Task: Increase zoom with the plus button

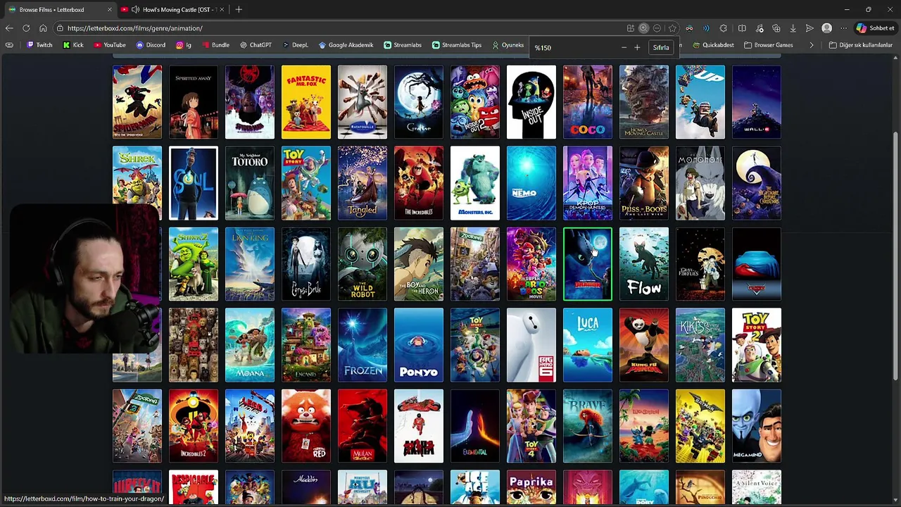Action: [x=637, y=48]
